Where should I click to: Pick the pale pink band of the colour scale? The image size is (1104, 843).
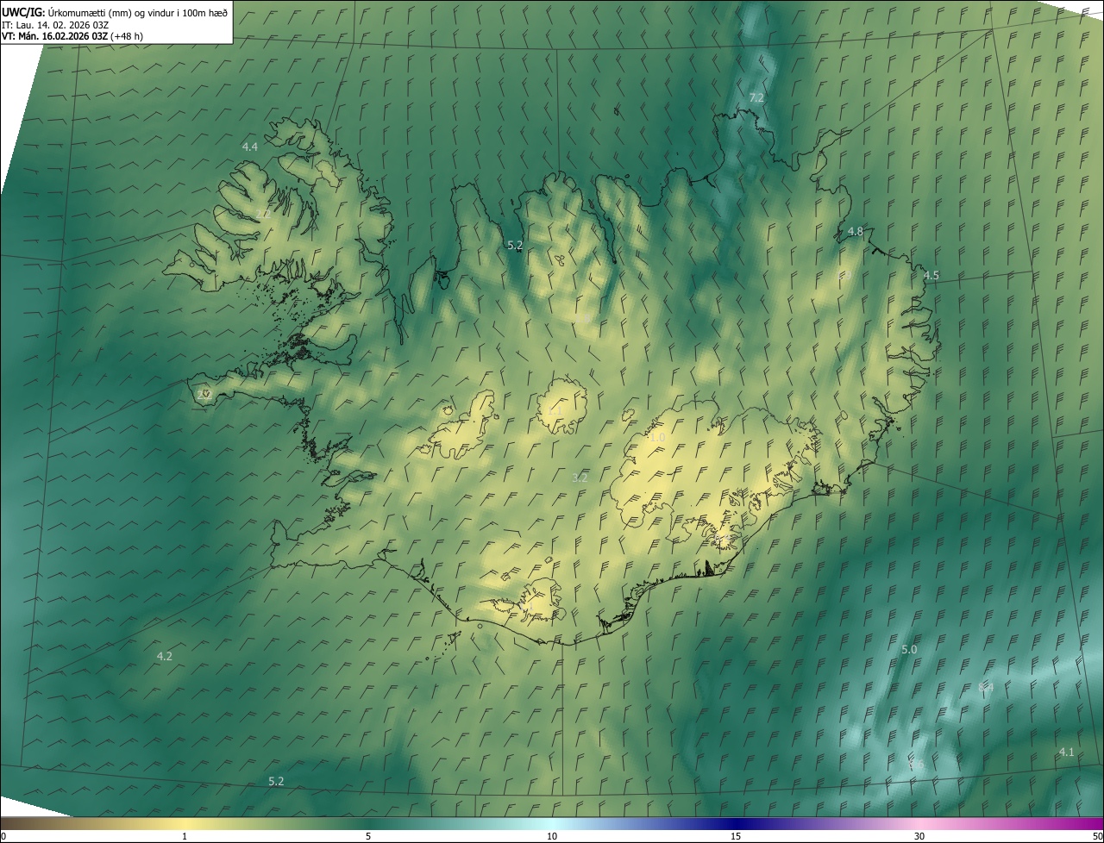[919, 823]
